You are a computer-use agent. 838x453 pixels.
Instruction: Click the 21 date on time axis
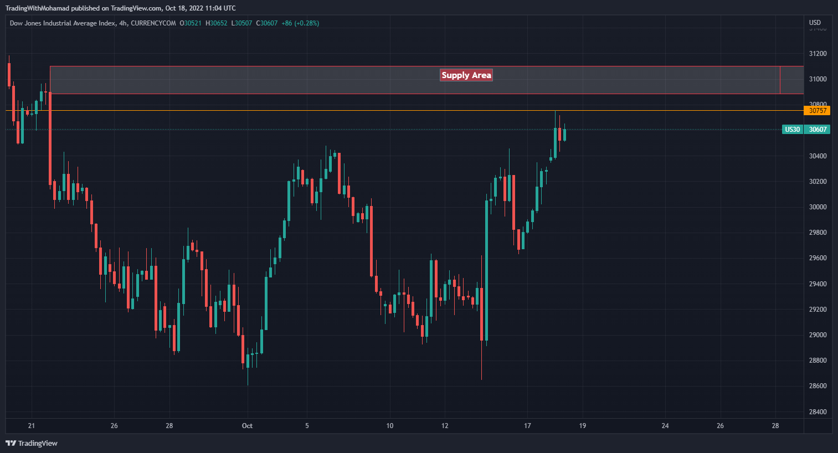tap(31, 426)
